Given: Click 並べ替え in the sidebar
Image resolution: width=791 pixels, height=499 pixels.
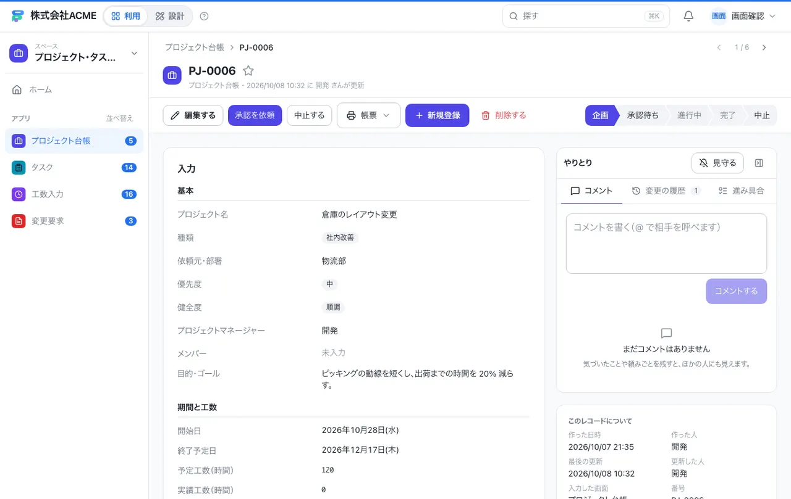Looking at the screenshot, I should (119, 118).
